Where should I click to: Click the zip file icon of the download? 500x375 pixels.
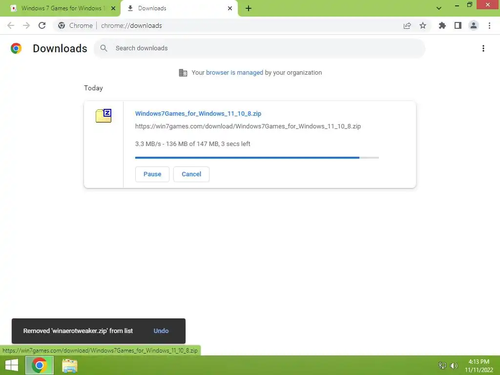[x=104, y=116]
